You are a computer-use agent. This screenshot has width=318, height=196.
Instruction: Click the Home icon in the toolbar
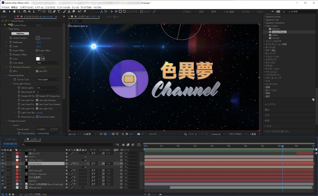pos(4,11)
